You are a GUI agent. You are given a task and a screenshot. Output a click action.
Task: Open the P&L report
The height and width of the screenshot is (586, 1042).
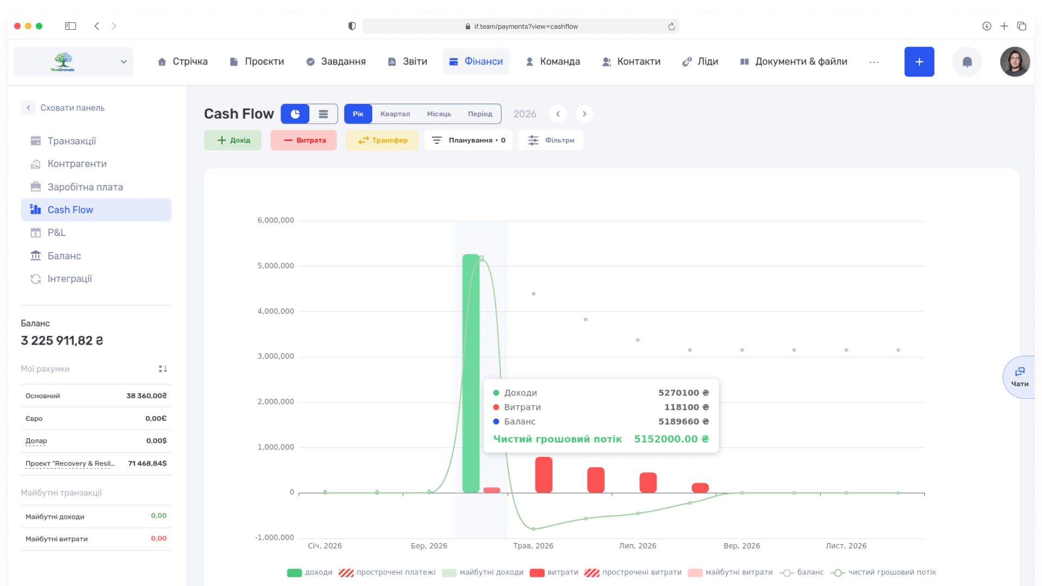point(96,233)
